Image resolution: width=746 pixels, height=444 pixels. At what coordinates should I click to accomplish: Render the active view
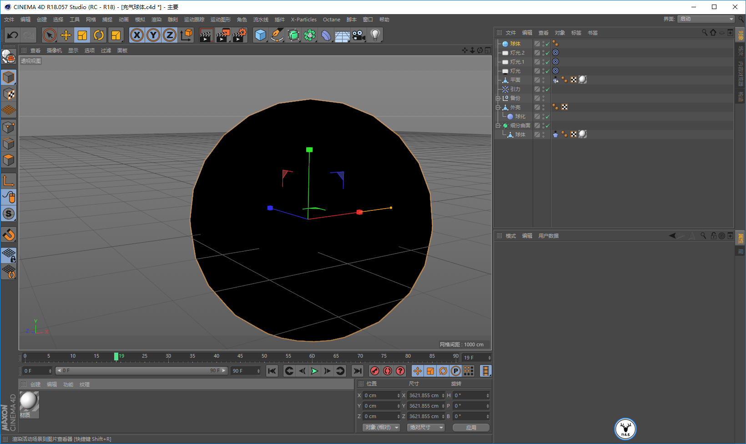click(206, 35)
